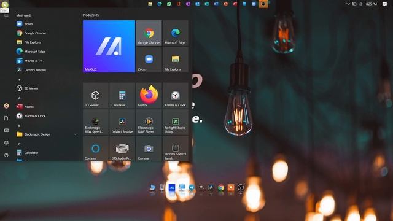Open the Fairlight Studio Utility tile
Image resolution: width=393 pixels, height=221 pixels.
[175, 122]
